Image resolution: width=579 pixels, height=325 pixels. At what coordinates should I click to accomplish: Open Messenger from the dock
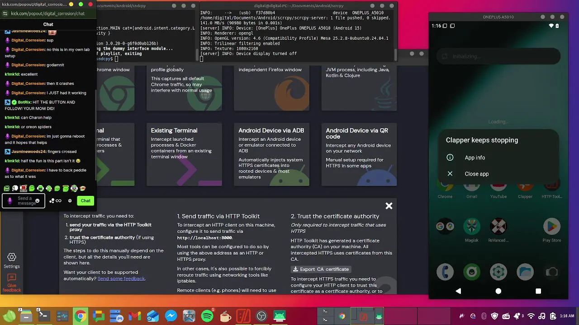171,316
